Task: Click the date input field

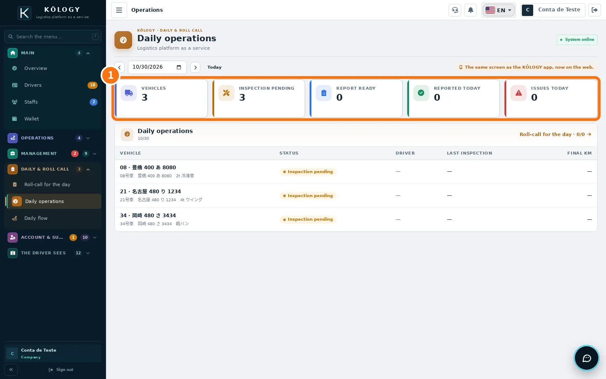Action: tap(157, 67)
